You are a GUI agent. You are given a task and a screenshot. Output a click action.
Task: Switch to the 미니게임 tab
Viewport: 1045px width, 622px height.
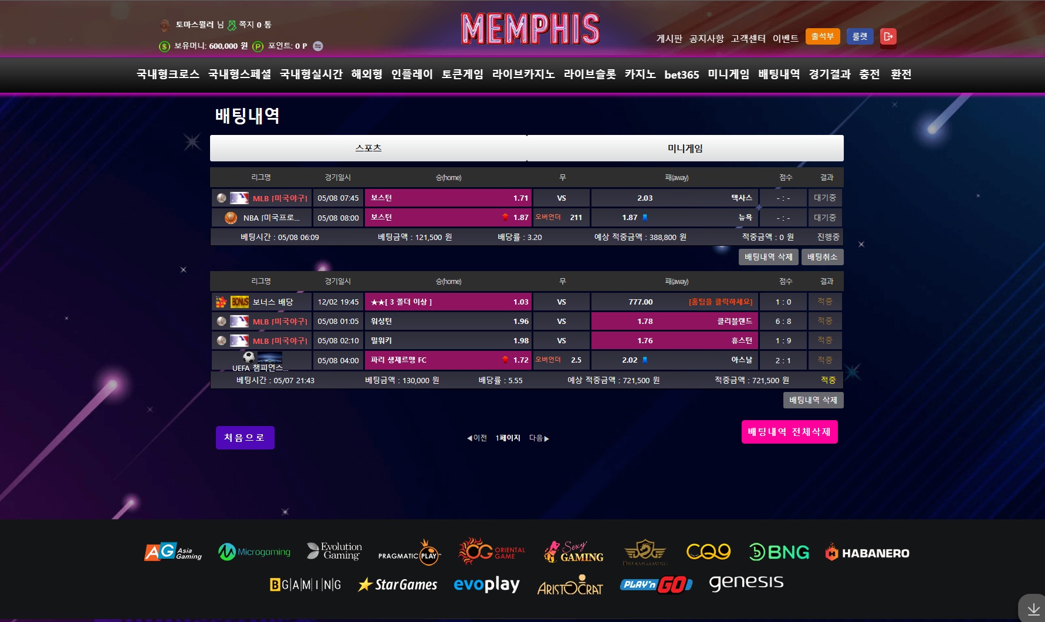tap(685, 148)
